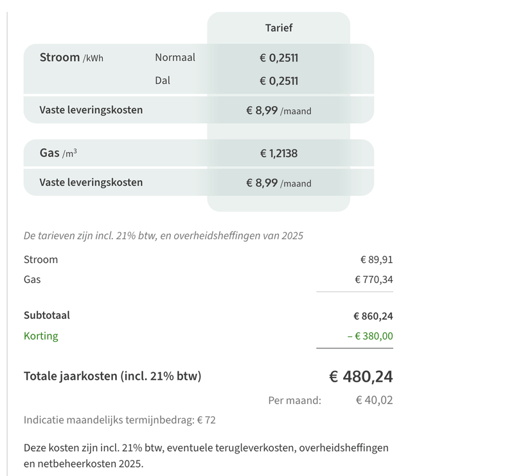The width and height of the screenshot is (514, 476).
Task: Click Vaste leveringskosten label under Stroom
Action: coord(91,110)
